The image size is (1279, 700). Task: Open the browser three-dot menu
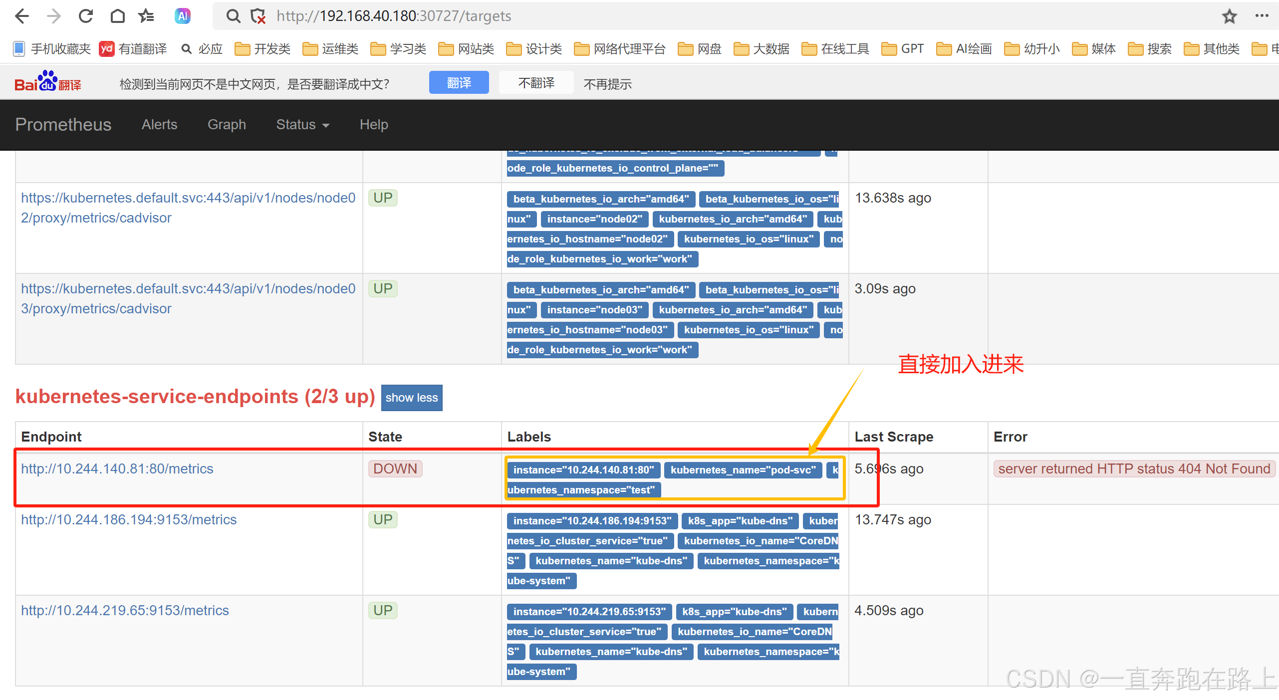click(x=1262, y=16)
